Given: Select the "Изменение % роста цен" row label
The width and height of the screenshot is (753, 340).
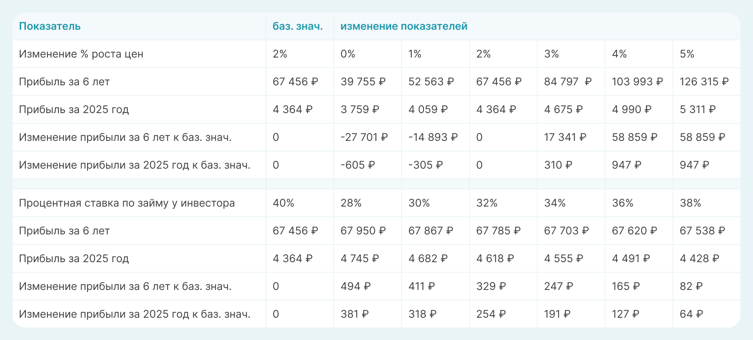Looking at the screenshot, I should pyautogui.click(x=81, y=54).
